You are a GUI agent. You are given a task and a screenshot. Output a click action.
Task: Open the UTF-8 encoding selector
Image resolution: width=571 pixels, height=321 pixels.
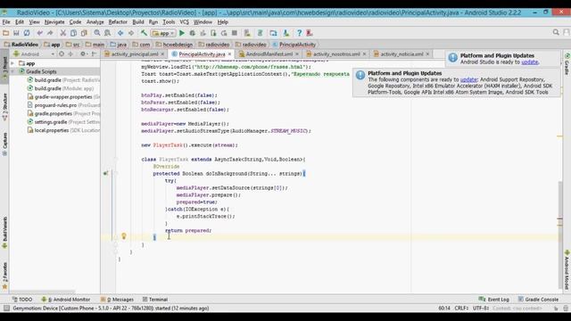tap(481, 309)
